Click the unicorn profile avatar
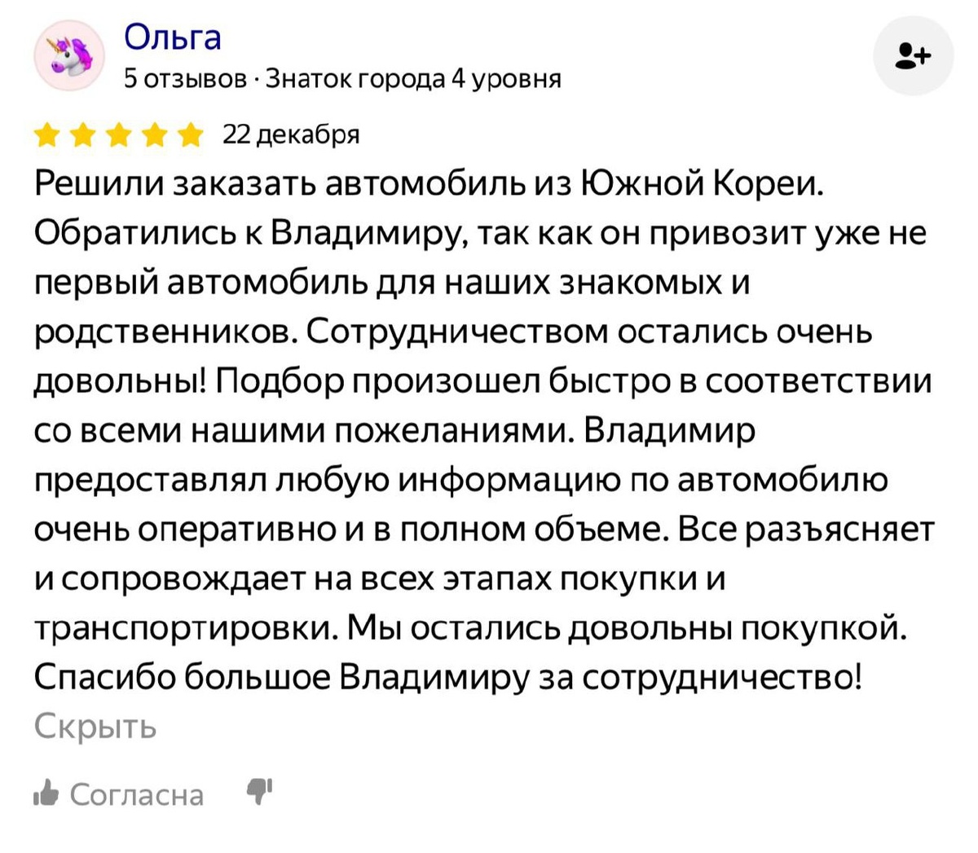Viewport: 978px width, 853px height. [x=69, y=55]
